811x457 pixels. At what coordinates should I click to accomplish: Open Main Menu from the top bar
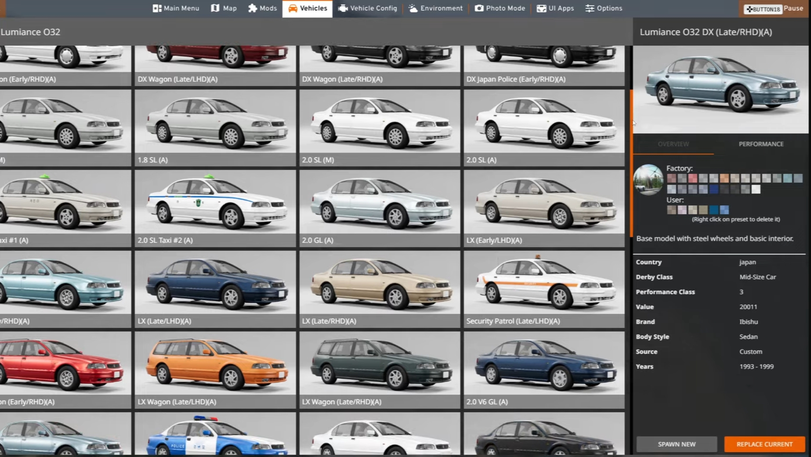pyautogui.click(x=176, y=8)
